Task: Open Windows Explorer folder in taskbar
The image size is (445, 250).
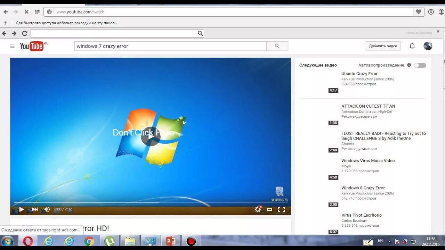Action: point(130,241)
